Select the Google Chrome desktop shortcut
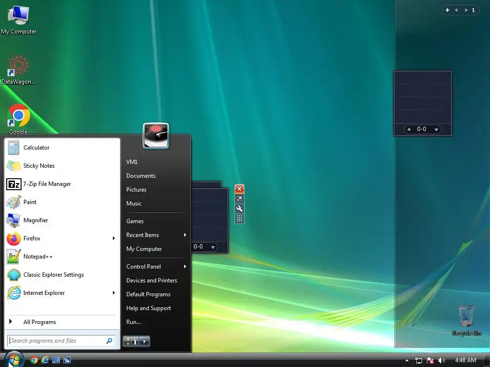The height and width of the screenshot is (367, 490). pos(19,119)
